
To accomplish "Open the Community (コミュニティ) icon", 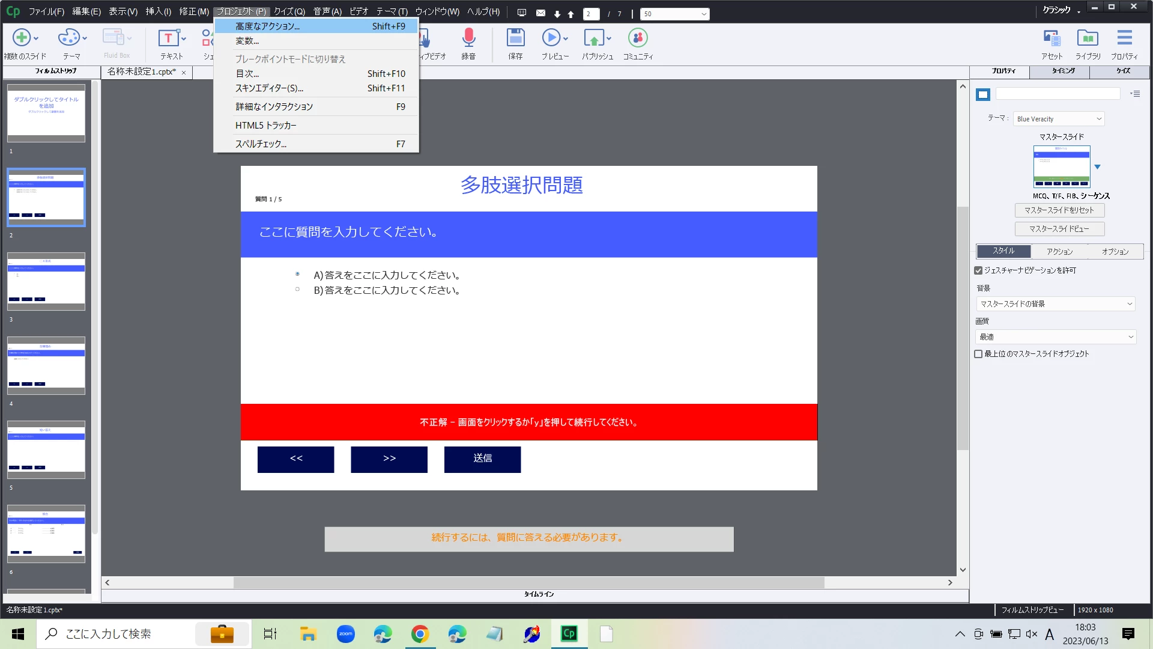I will (637, 38).
